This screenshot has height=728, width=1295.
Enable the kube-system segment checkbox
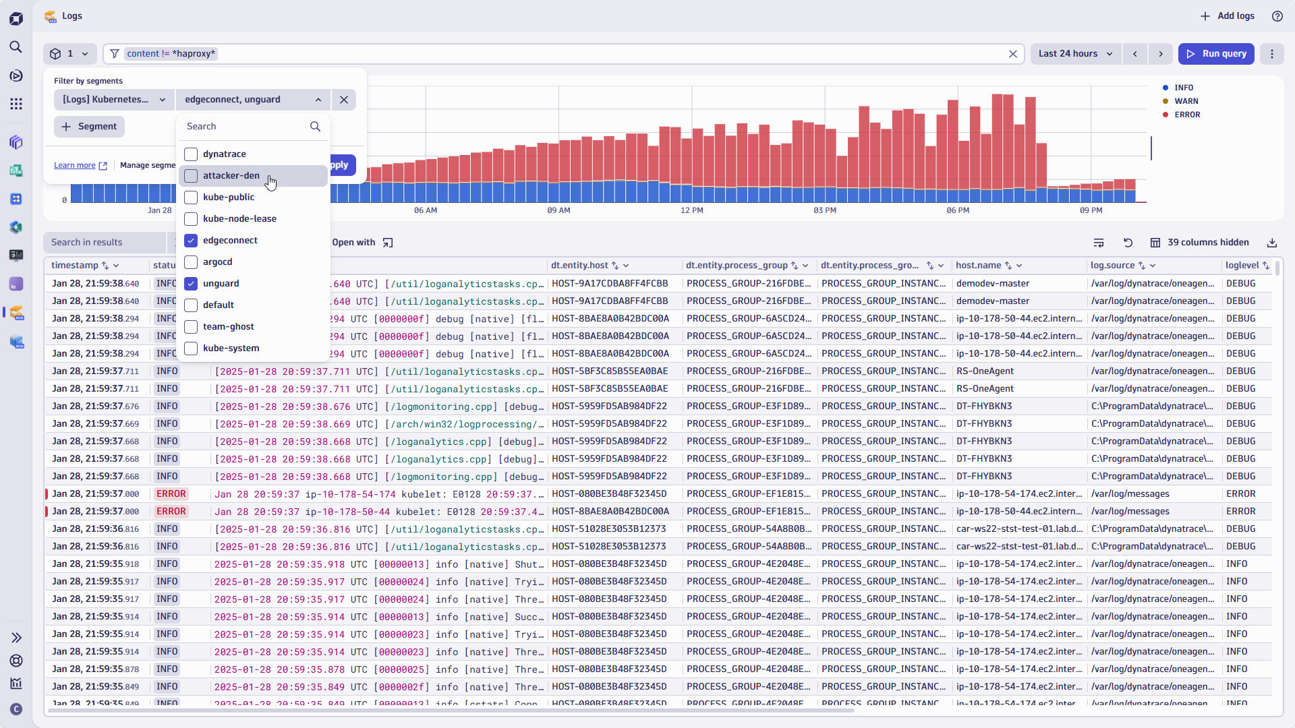point(191,348)
